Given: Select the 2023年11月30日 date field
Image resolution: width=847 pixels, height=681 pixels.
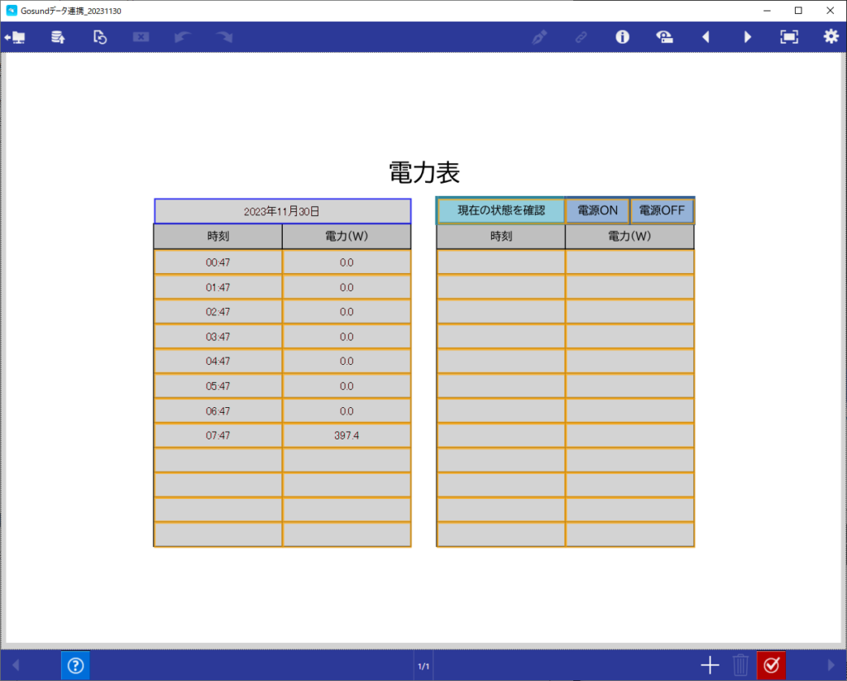Looking at the screenshot, I should coord(282,211).
